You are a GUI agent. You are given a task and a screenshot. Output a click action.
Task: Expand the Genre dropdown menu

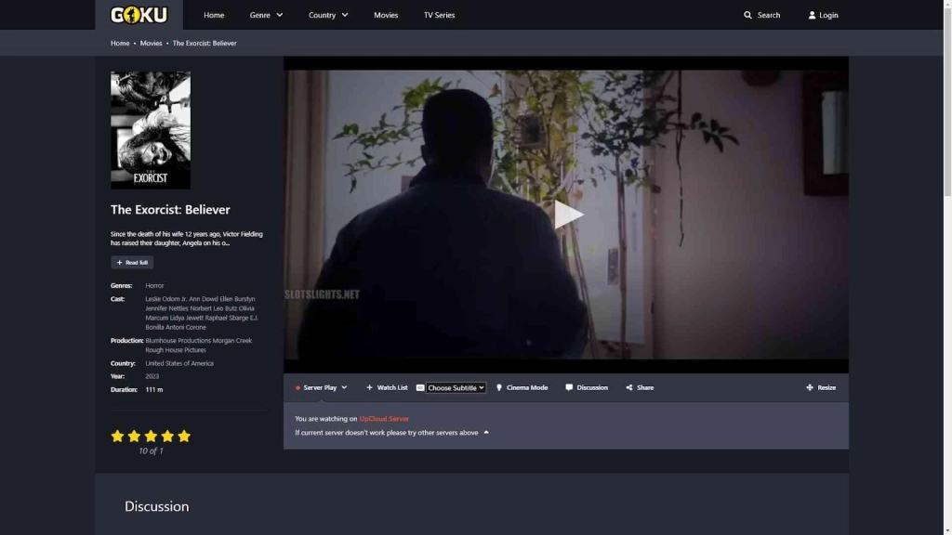point(266,15)
